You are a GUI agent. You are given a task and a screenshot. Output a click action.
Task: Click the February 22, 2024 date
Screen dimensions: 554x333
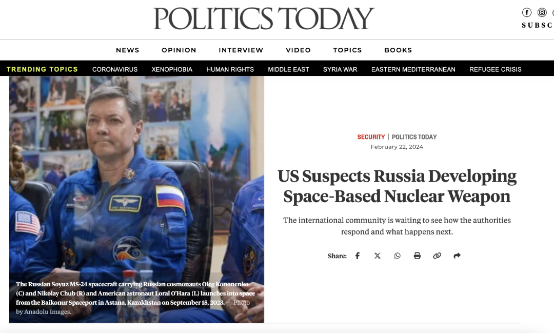pyautogui.click(x=397, y=147)
